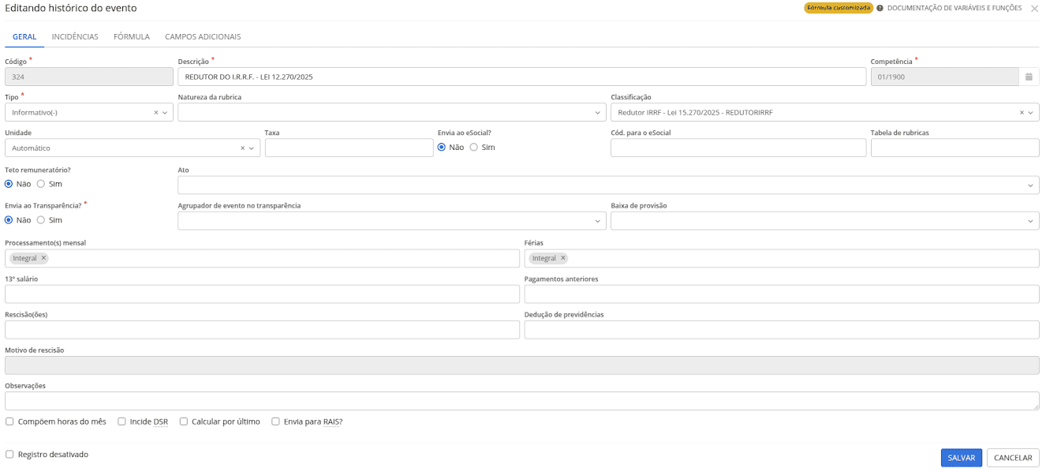Click the documentation help question-mark icon
Viewport: 1046px width, 472px height.
pos(880,8)
